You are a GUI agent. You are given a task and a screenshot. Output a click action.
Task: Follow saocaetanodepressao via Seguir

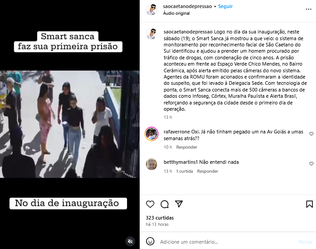(225, 6)
